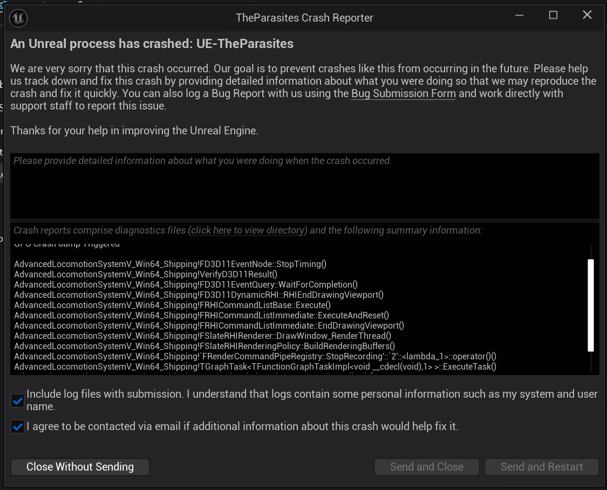Close the Crash Reporter with X
This screenshot has height=490, width=607.
tap(587, 16)
